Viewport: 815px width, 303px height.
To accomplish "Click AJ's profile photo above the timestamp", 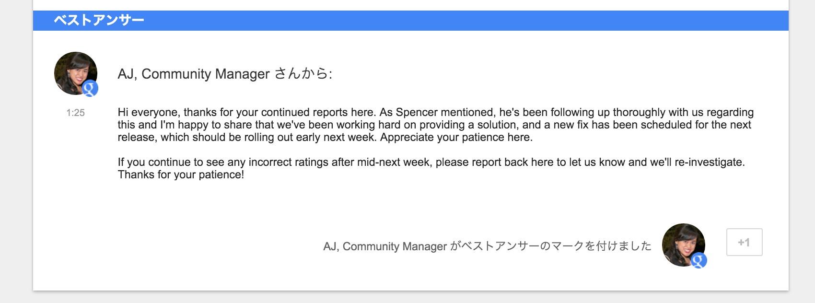I will tap(75, 72).
